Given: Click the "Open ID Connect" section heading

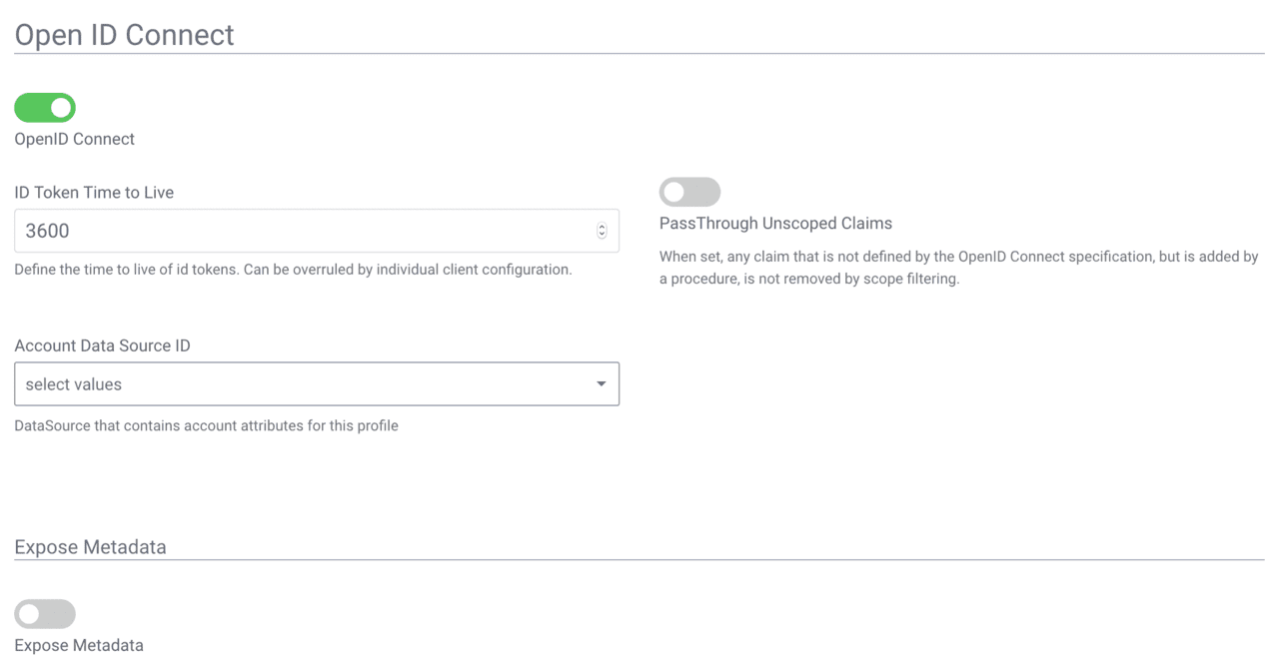Looking at the screenshot, I should pos(124,35).
